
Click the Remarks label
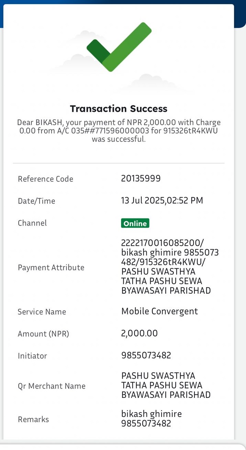pos(33,419)
